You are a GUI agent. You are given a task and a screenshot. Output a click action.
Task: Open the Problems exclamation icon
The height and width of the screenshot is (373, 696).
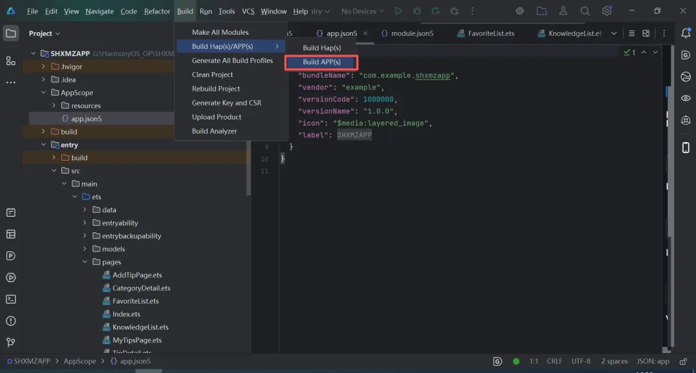point(11,321)
